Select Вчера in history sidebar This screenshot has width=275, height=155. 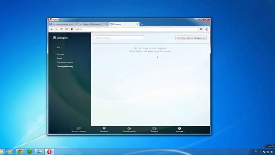click(x=59, y=58)
